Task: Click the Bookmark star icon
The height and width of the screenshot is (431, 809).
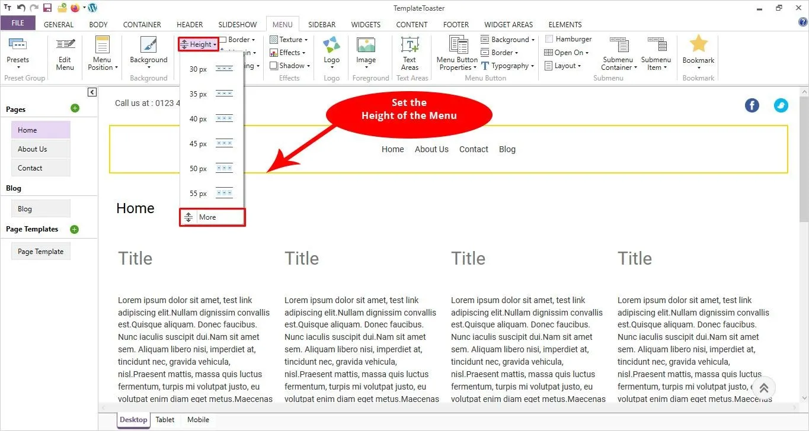Action: coord(699,44)
